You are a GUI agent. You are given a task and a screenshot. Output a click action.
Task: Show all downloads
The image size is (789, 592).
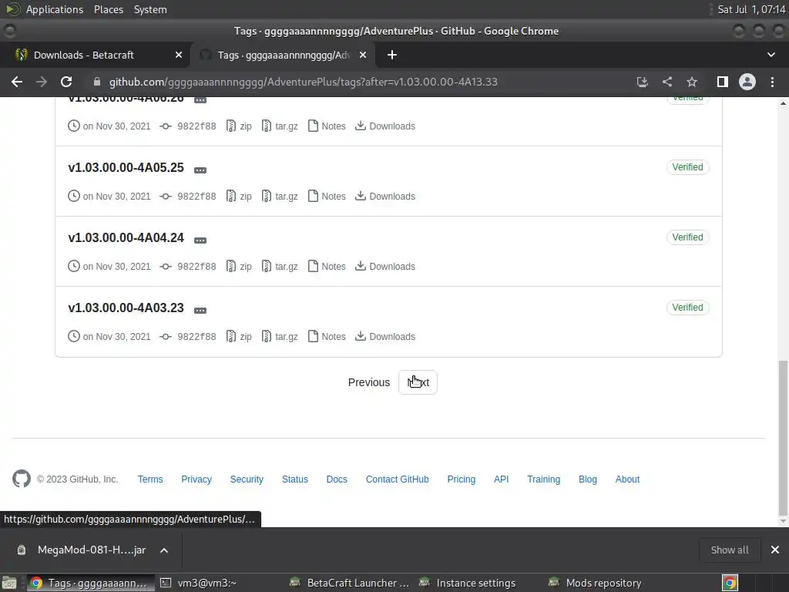click(730, 550)
